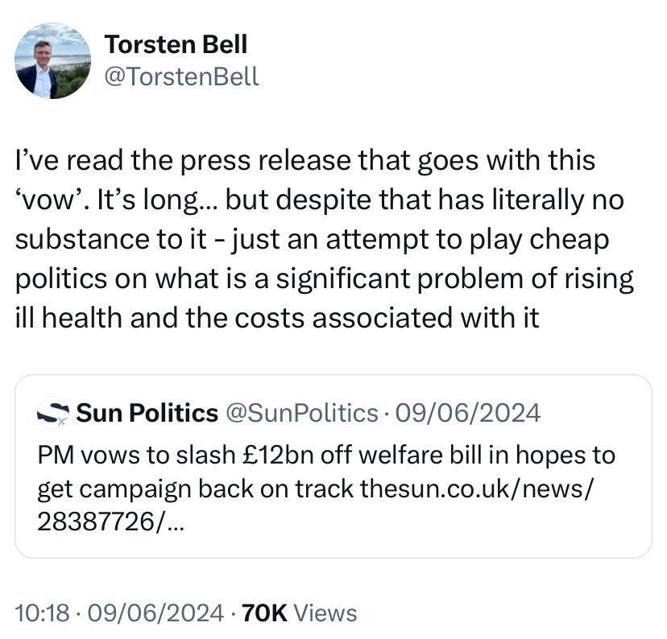The height and width of the screenshot is (639, 667).
Task: Click the Sun Politics account name
Action: pyautogui.click(x=147, y=414)
